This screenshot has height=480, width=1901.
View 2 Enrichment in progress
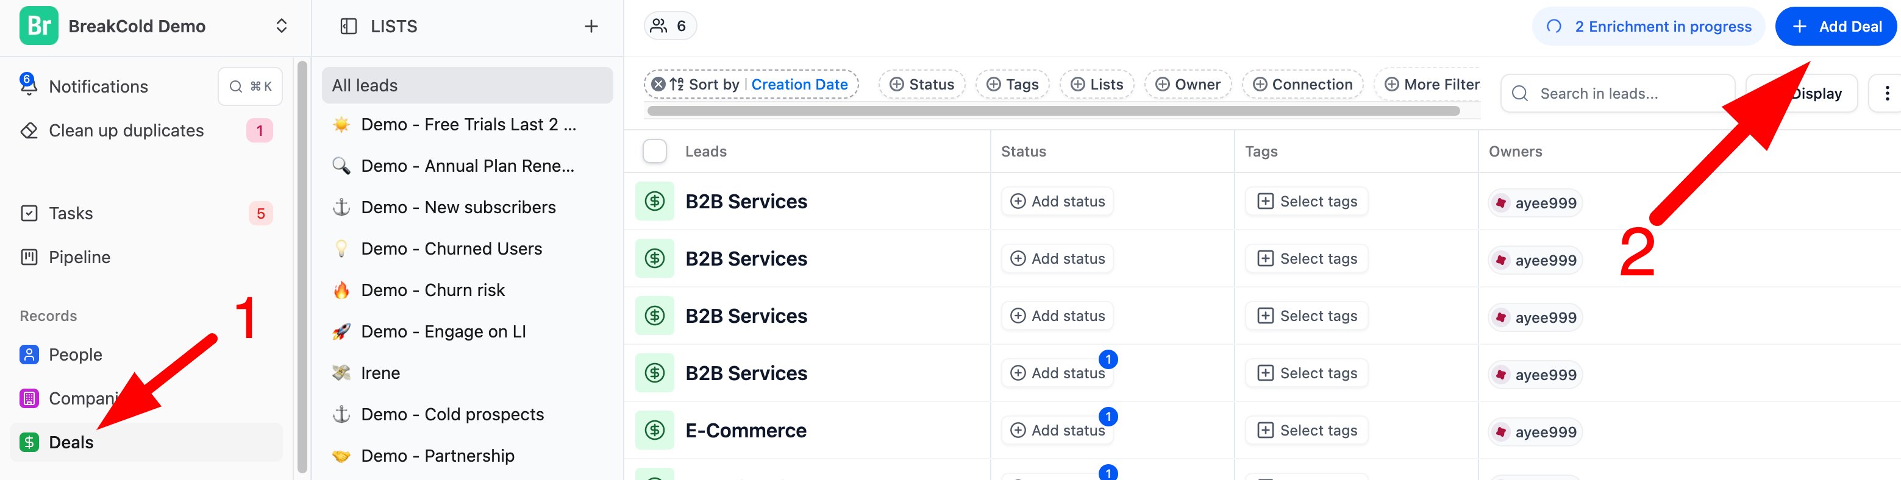(1648, 27)
